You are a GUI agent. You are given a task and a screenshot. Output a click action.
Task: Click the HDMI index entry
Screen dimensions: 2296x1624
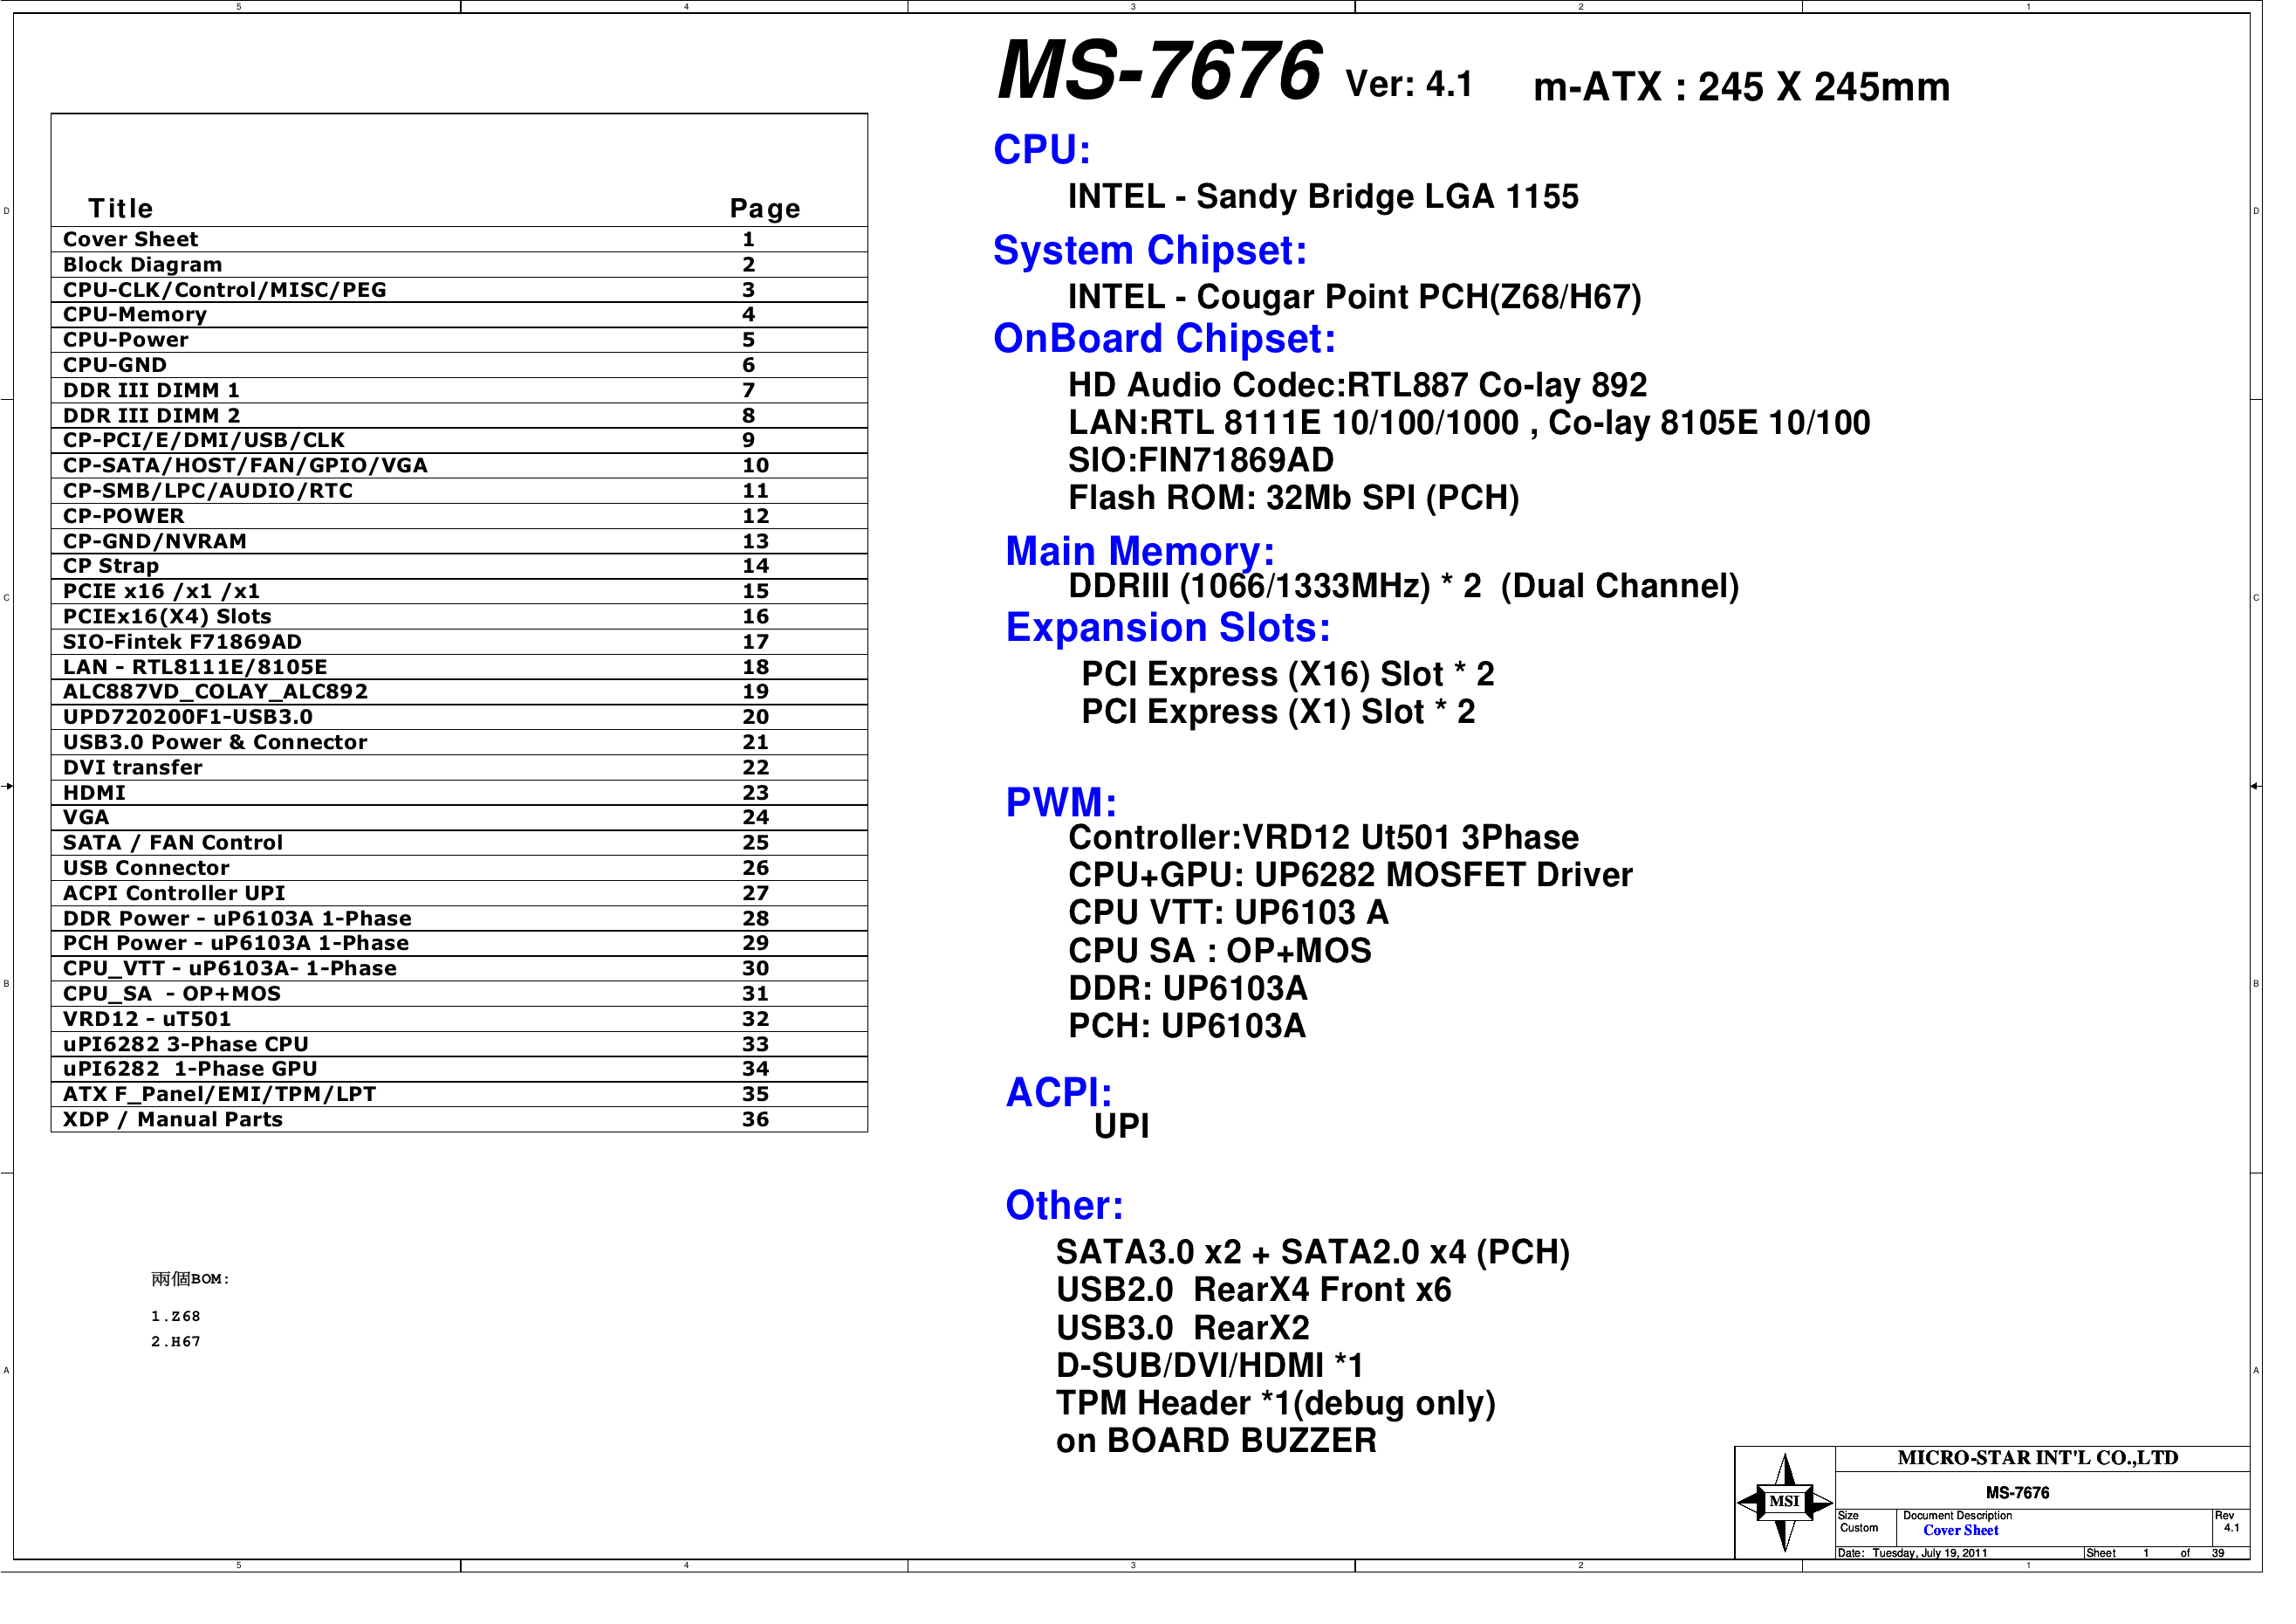(x=95, y=793)
